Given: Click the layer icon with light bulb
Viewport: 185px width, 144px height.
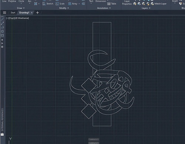Looking at the screenshot, I should pyautogui.click(x=135, y=4).
